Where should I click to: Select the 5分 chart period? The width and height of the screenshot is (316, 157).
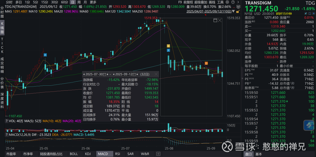35,2
